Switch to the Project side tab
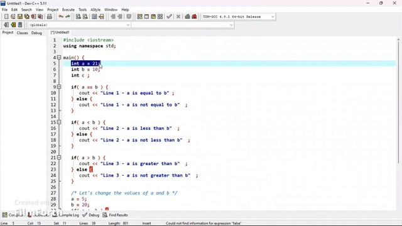 (8, 33)
